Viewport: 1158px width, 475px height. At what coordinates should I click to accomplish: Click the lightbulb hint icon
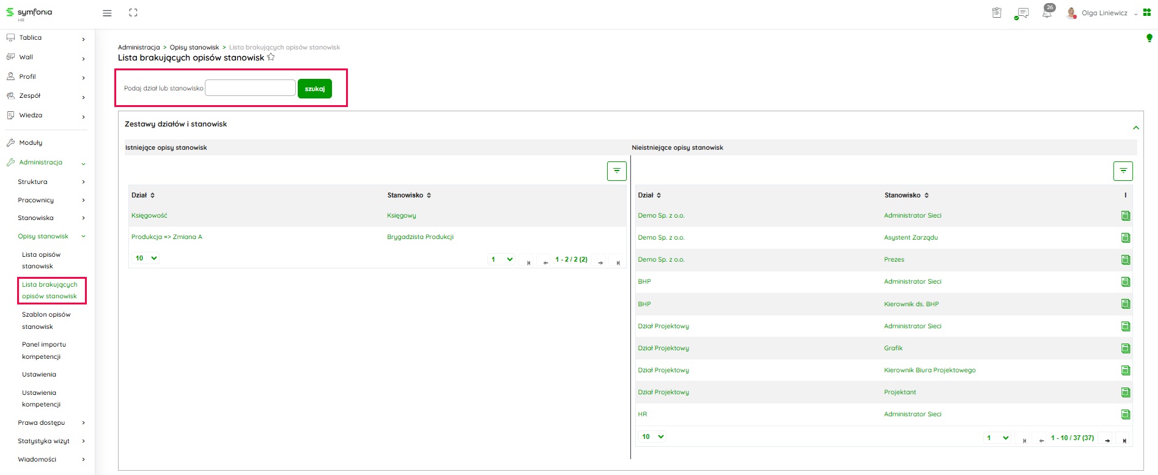(x=1149, y=38)
